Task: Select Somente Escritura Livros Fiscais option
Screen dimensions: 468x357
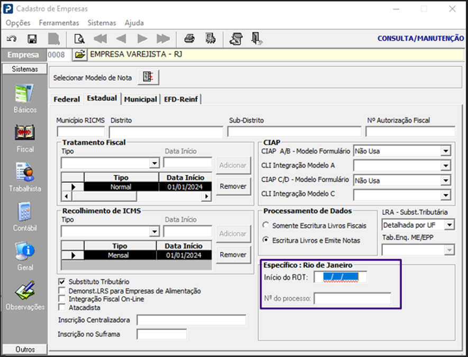Action: click(x=266, y=226)
